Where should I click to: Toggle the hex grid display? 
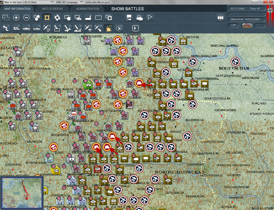pyautogui.click(x=36, y=18)
